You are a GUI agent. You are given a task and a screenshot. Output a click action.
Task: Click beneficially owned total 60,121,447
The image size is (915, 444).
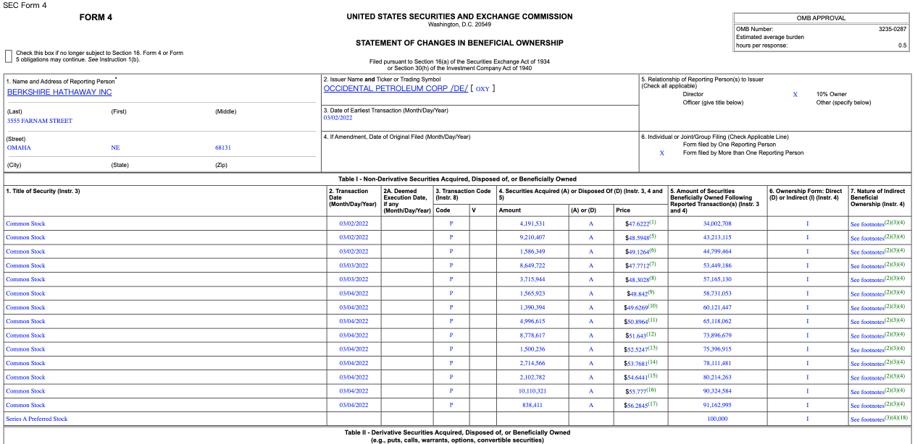click(717, 307)
